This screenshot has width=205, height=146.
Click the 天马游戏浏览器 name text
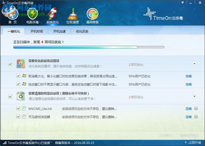click(39, 117)
